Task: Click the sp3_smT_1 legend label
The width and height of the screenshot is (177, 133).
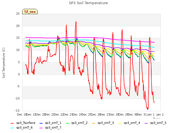Action: click(53, 123)
